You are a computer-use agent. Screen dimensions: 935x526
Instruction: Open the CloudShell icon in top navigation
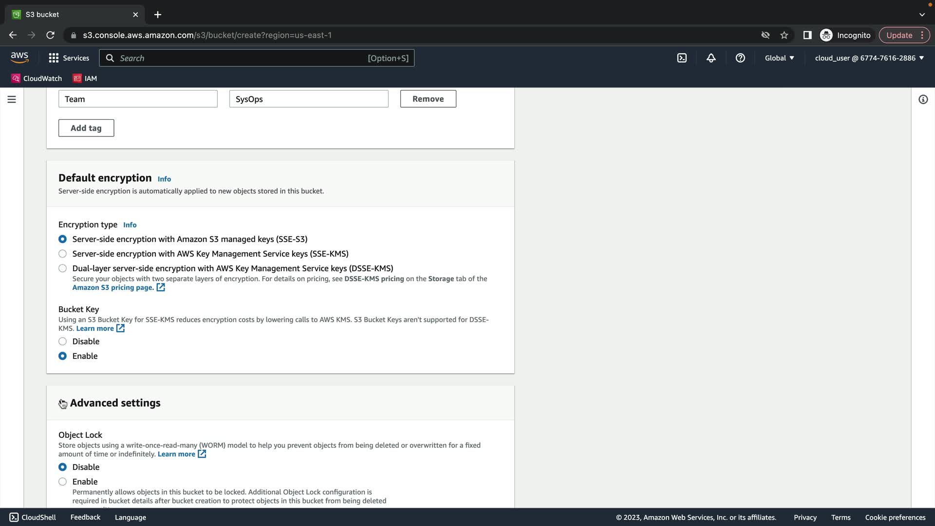pos(682,58)
